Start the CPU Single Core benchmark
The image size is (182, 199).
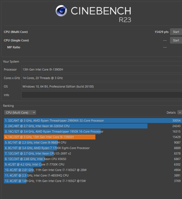pos(176,40)
